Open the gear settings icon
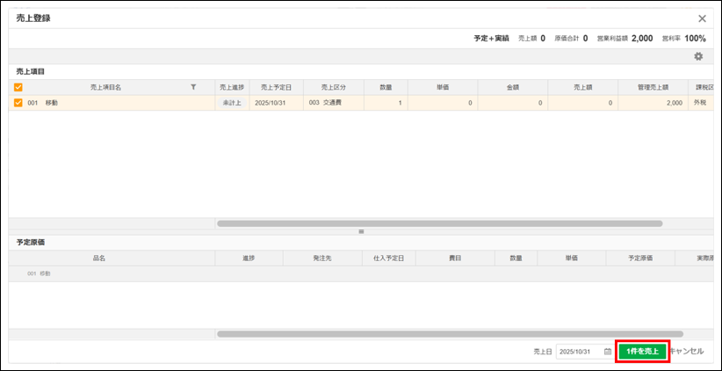Viewport: 722px width, 371px height. tap(698, 56)
